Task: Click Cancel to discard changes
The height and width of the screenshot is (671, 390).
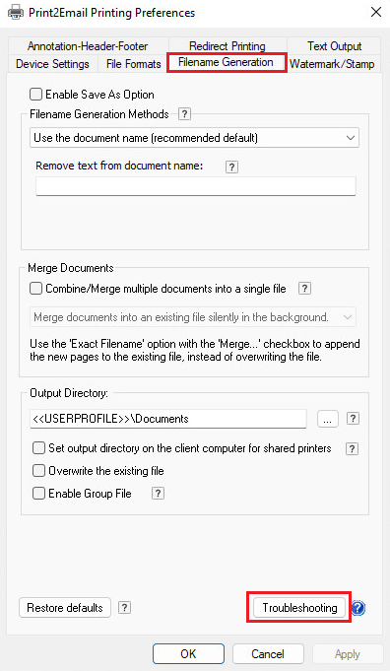Action: [268, 654]
